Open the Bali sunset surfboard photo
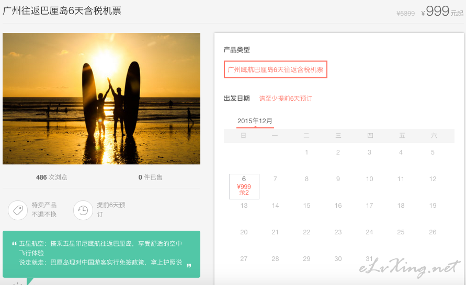 coord(101,99)
